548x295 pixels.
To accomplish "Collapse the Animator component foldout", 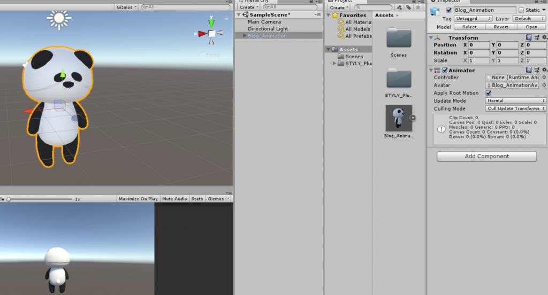I will (x=431, y=70).
